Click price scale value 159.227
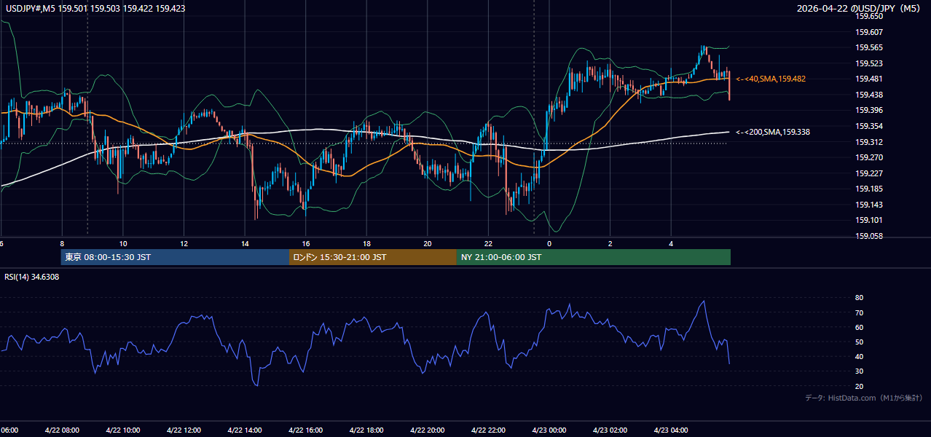This screenshot has width=931, height=437. coord(869,173)
